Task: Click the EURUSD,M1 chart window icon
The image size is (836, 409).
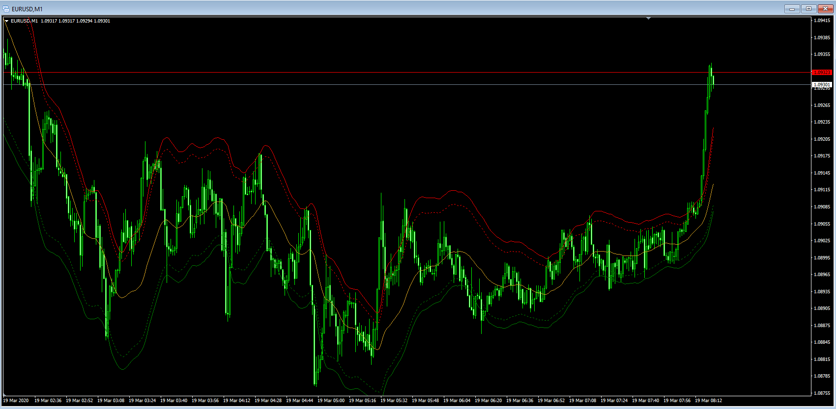Action: 6,9
